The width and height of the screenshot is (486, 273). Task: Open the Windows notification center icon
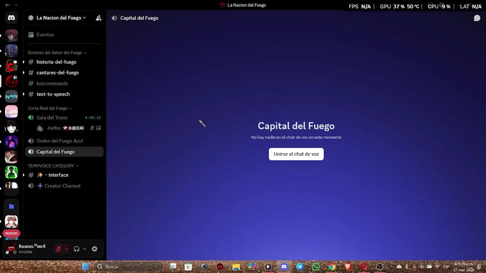pos(479,267)
